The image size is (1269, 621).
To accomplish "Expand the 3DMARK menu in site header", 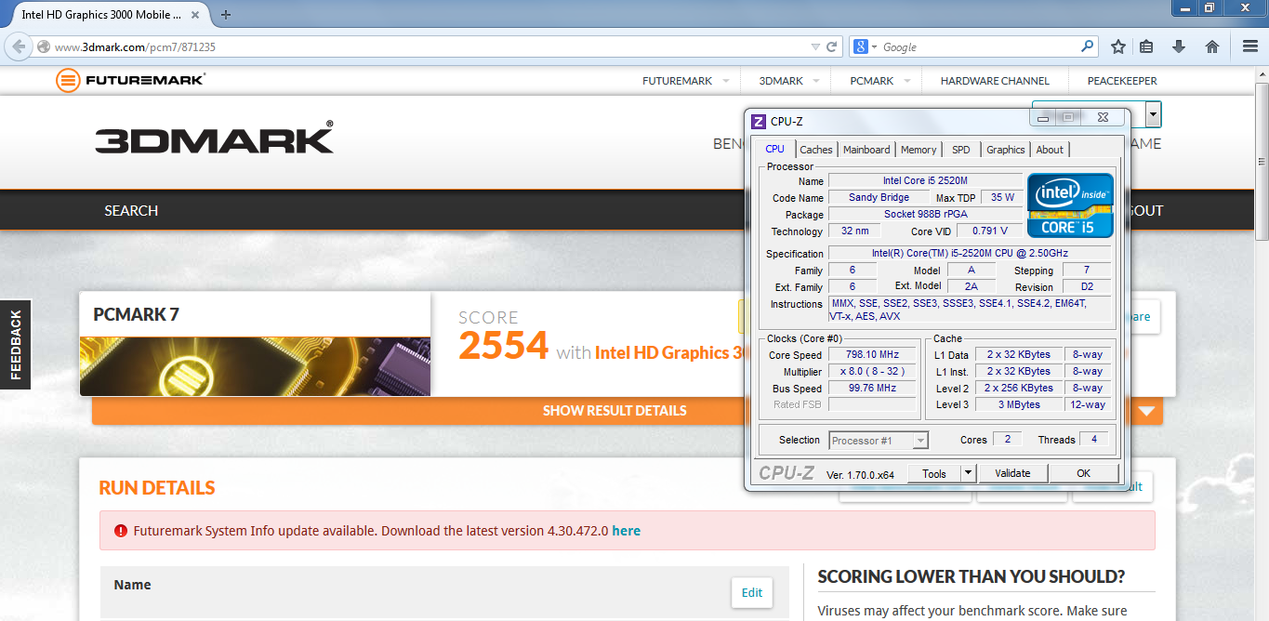I will pos(816,81).
